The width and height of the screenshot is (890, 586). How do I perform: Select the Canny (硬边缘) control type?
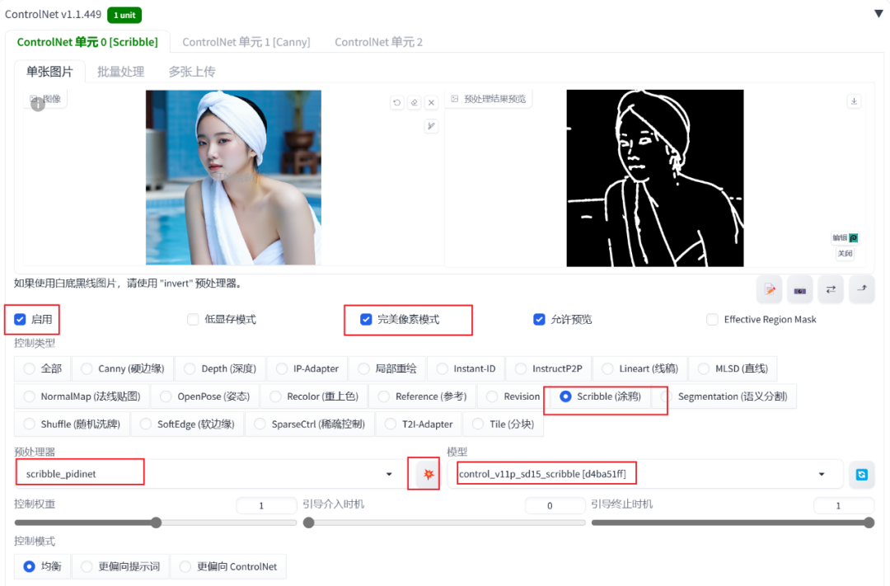[x=123, y=368]
